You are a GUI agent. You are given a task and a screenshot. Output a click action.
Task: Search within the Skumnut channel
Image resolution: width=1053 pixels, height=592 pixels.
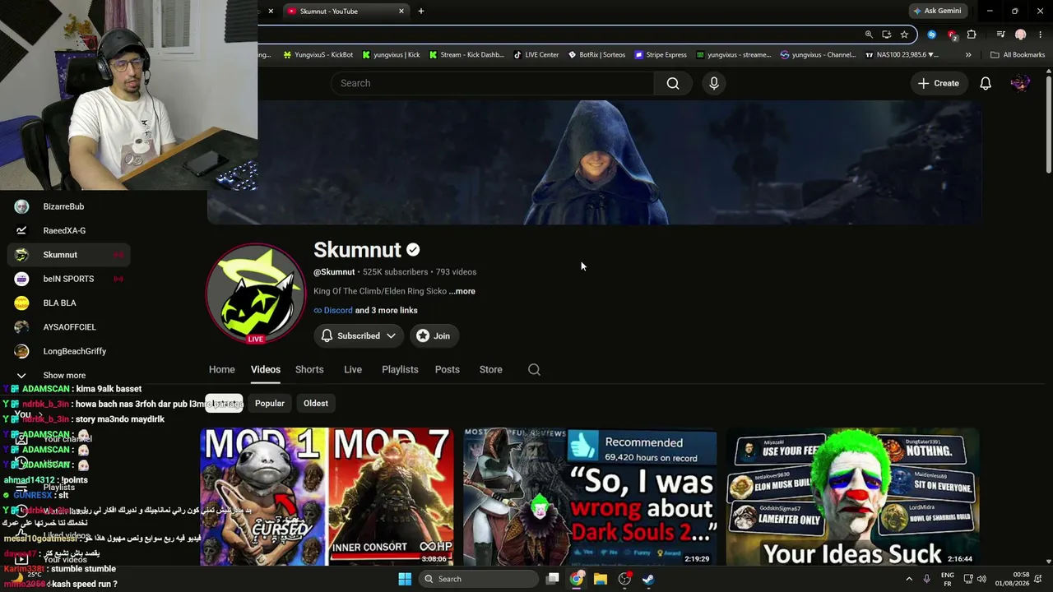tap(534, 370)
